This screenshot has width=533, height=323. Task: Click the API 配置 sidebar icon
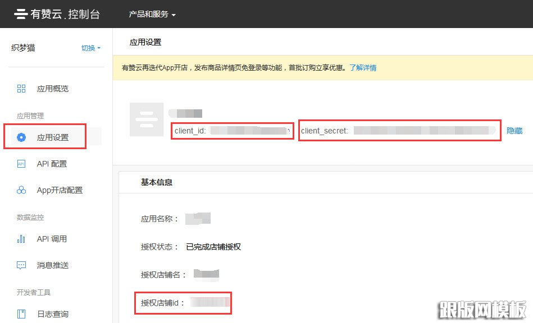[21, 164]
